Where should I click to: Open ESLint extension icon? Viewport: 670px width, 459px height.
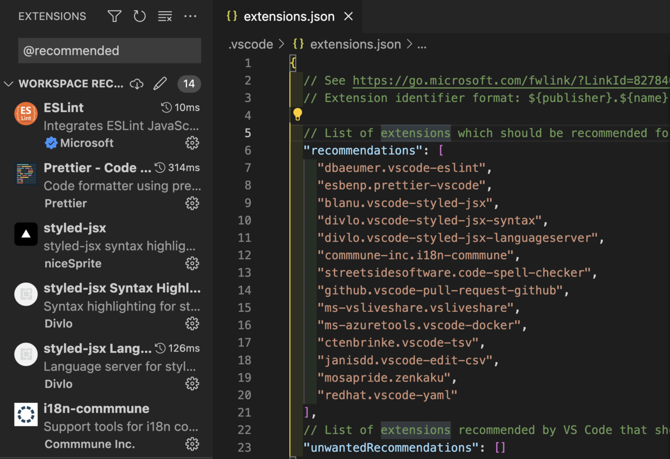pyautogui.click(x=26, y=114)
